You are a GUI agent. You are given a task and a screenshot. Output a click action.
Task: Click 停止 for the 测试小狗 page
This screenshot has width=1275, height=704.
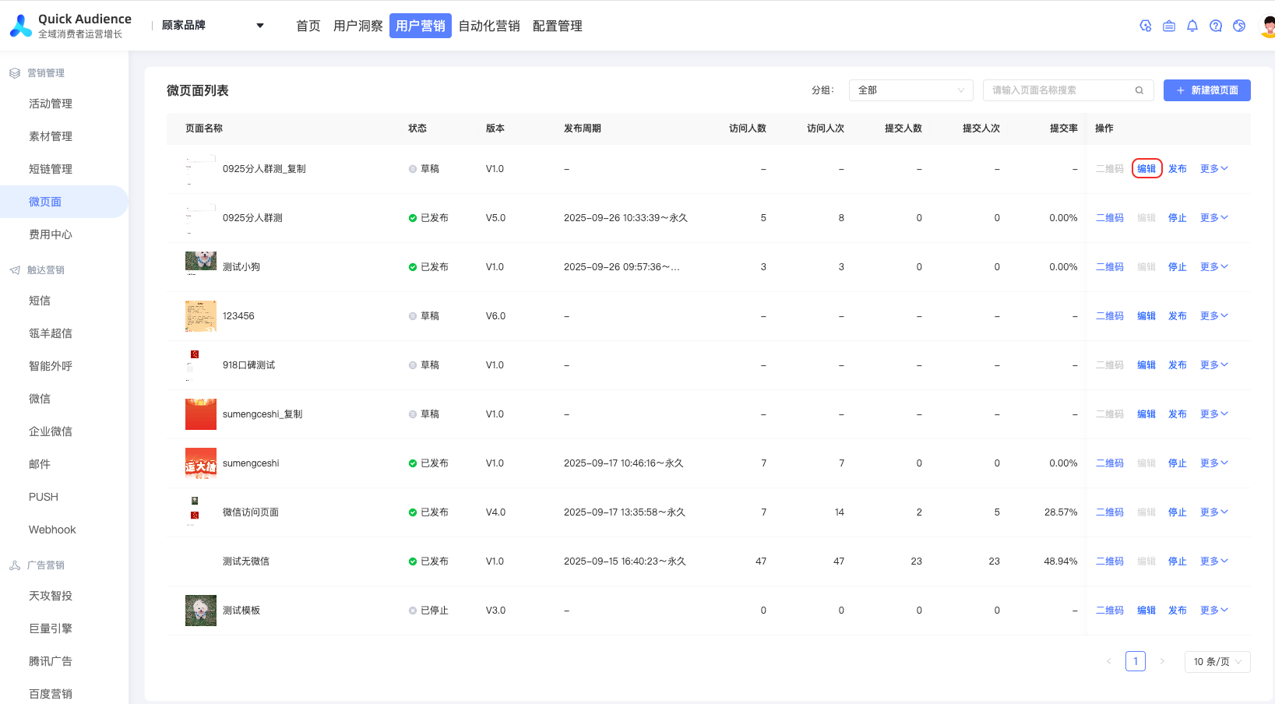click(1177, 266)
